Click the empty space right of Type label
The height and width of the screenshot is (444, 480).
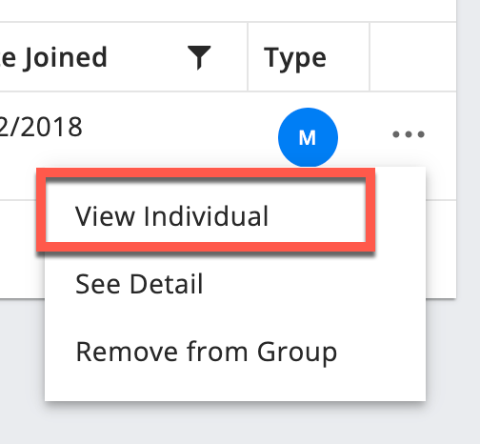coord(348,58)
